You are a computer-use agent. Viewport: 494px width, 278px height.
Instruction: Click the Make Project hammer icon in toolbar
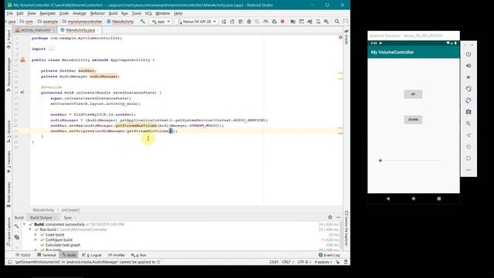[142, 22]
